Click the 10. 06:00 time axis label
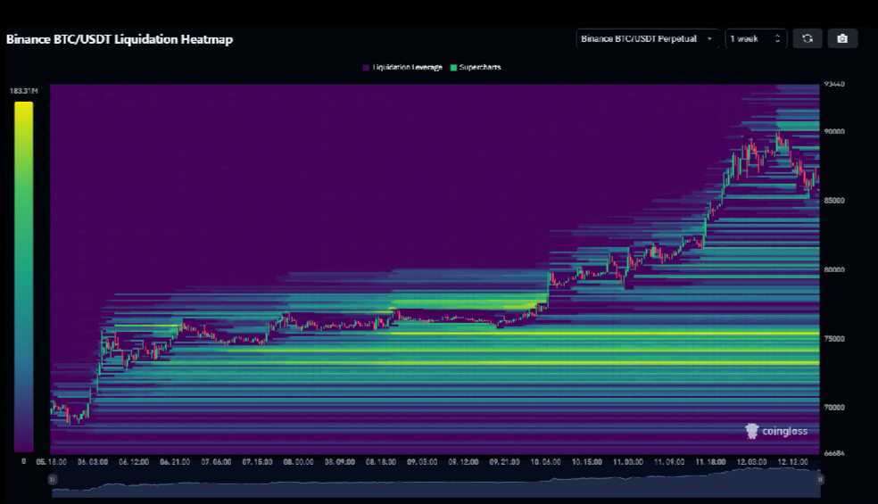 click(545, 462)
